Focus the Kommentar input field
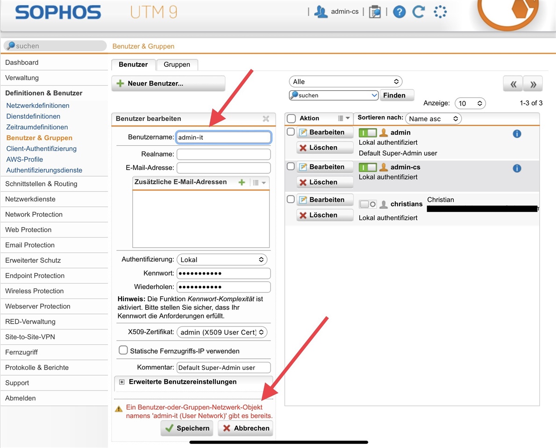Screen dimensions: 556x448 point(224,368)
